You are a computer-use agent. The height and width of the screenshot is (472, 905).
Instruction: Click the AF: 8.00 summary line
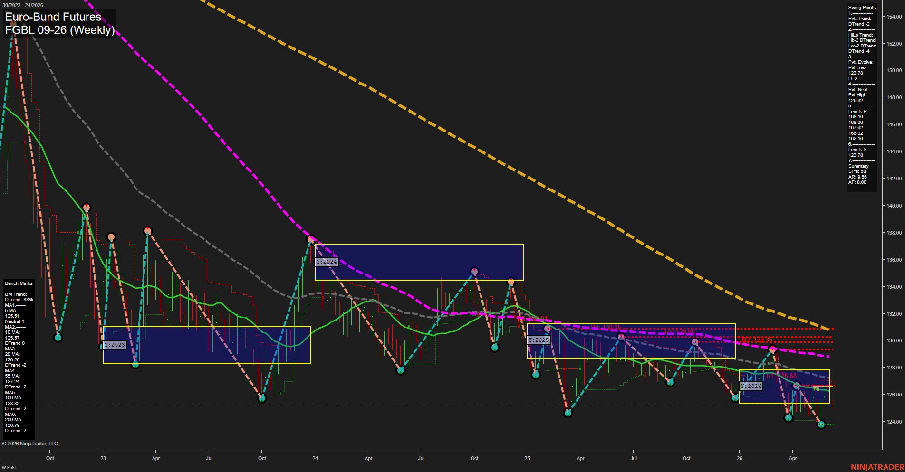[857, 182]
